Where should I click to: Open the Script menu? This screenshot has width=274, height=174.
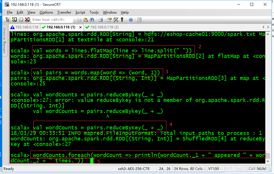pos(80,12)
